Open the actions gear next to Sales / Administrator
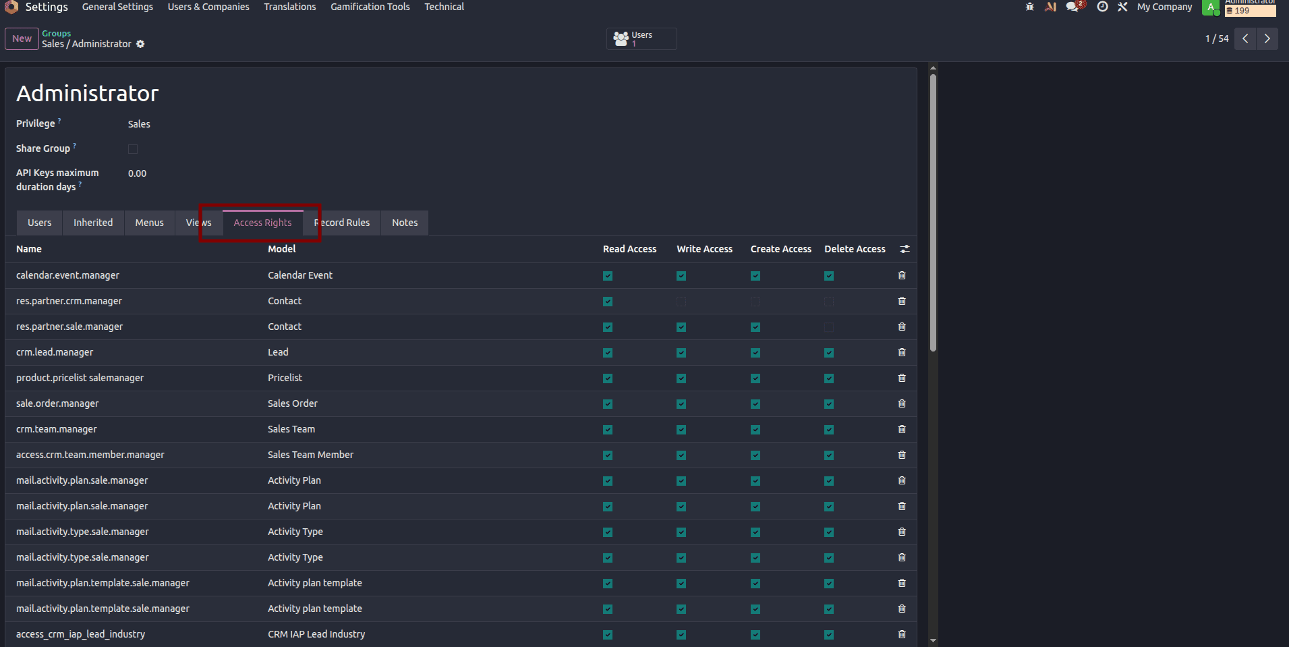Screen dimensions: 1289x647 (140, 44)
